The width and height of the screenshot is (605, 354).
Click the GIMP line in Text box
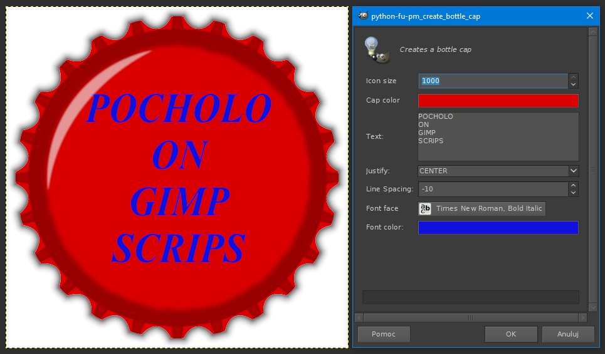tap(427, 133)
